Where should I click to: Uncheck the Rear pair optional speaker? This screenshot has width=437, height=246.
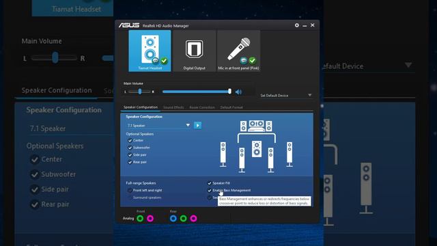(x=130, y=162)
